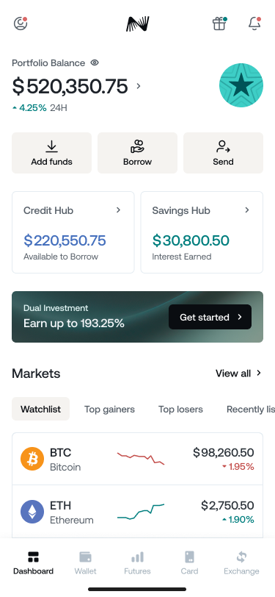Image resolution: width=275 pixels, height=597 pixels.
Task: Open the Card tab icon
Action: click(x=189, y=557)
